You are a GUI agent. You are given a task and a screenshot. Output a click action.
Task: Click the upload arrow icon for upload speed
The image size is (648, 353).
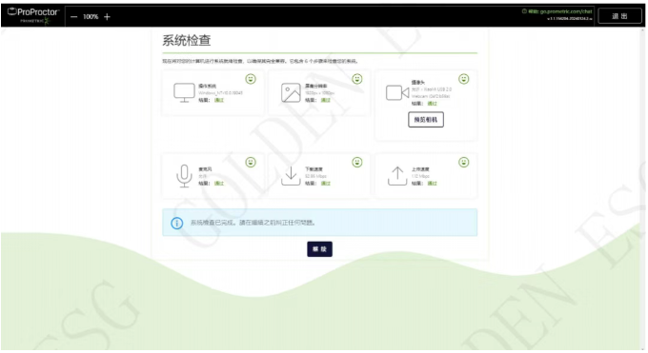[397, 176]
